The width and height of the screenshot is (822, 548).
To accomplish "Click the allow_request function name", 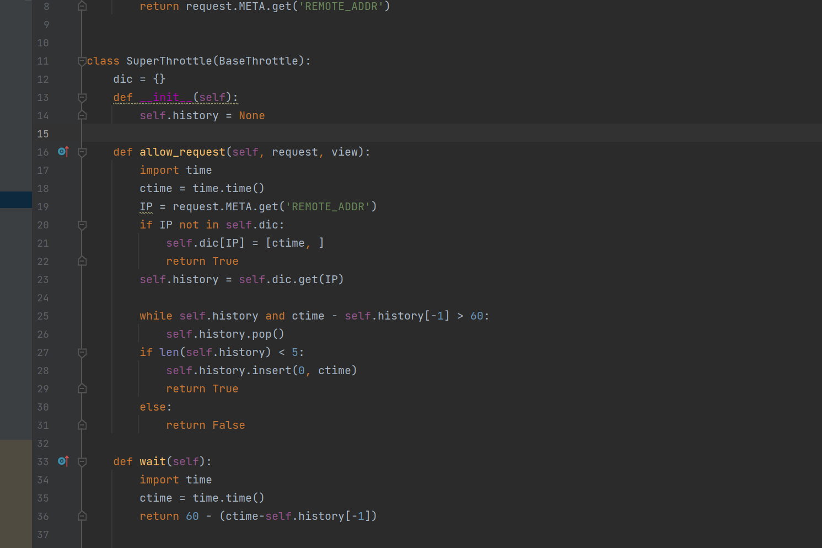I will pyautogui.click(x=182, y=152).
